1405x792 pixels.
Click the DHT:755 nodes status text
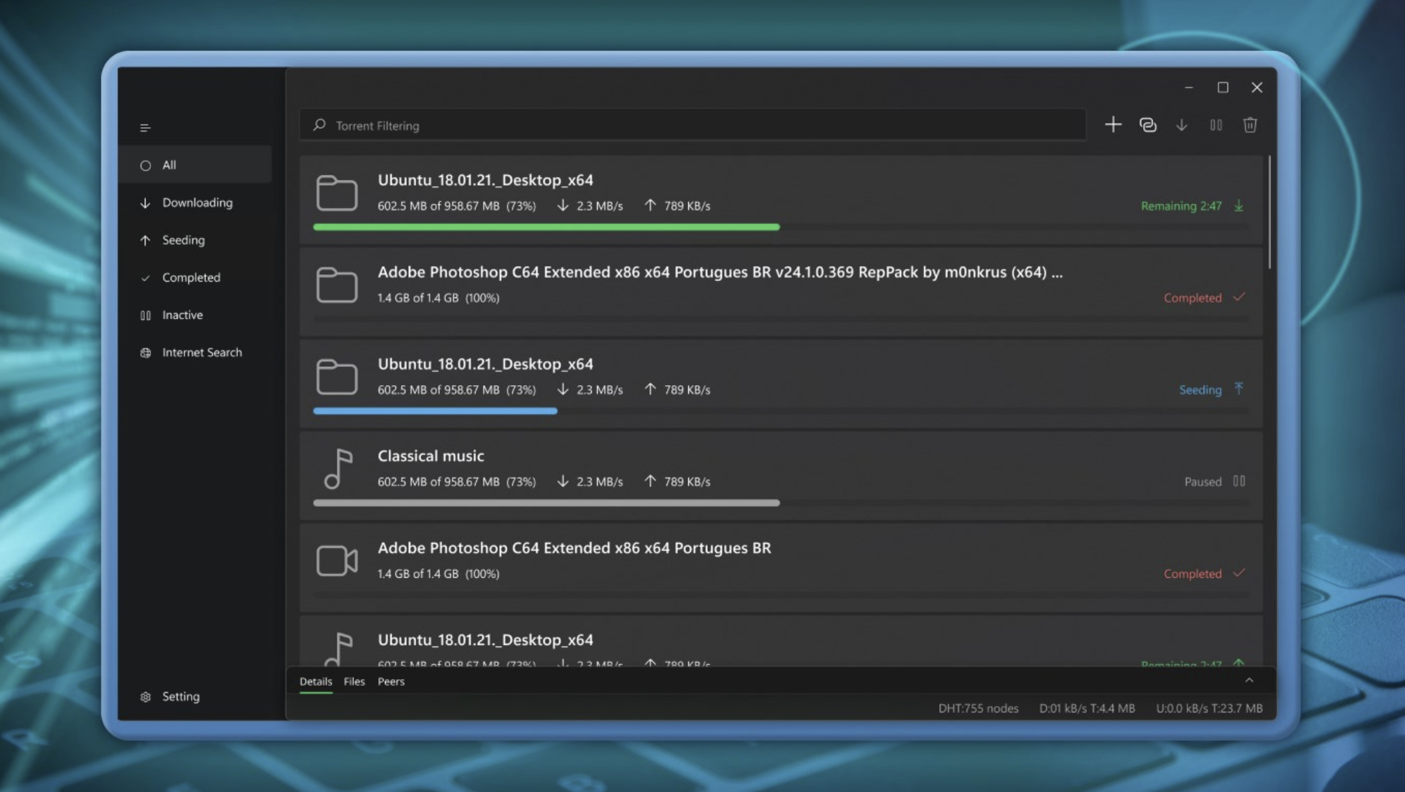pyautogui.click(x=978, y=708)
